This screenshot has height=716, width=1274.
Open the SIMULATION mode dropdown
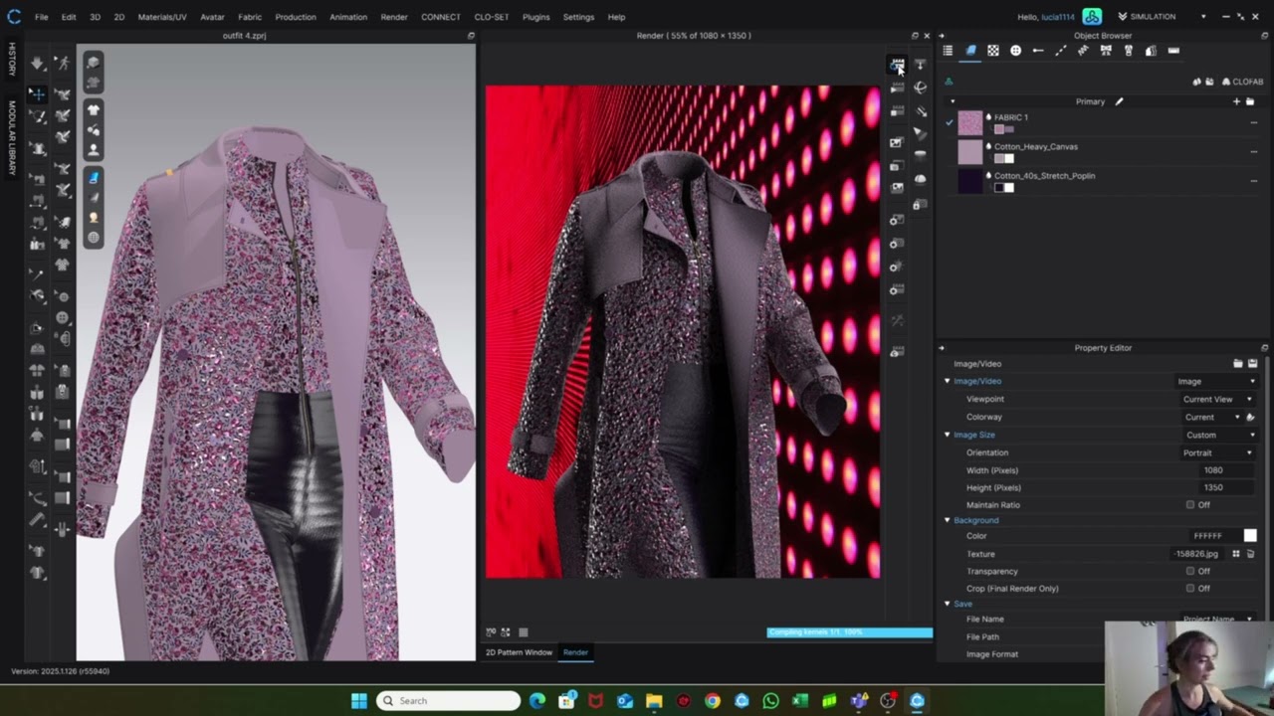coord(1162,17)
